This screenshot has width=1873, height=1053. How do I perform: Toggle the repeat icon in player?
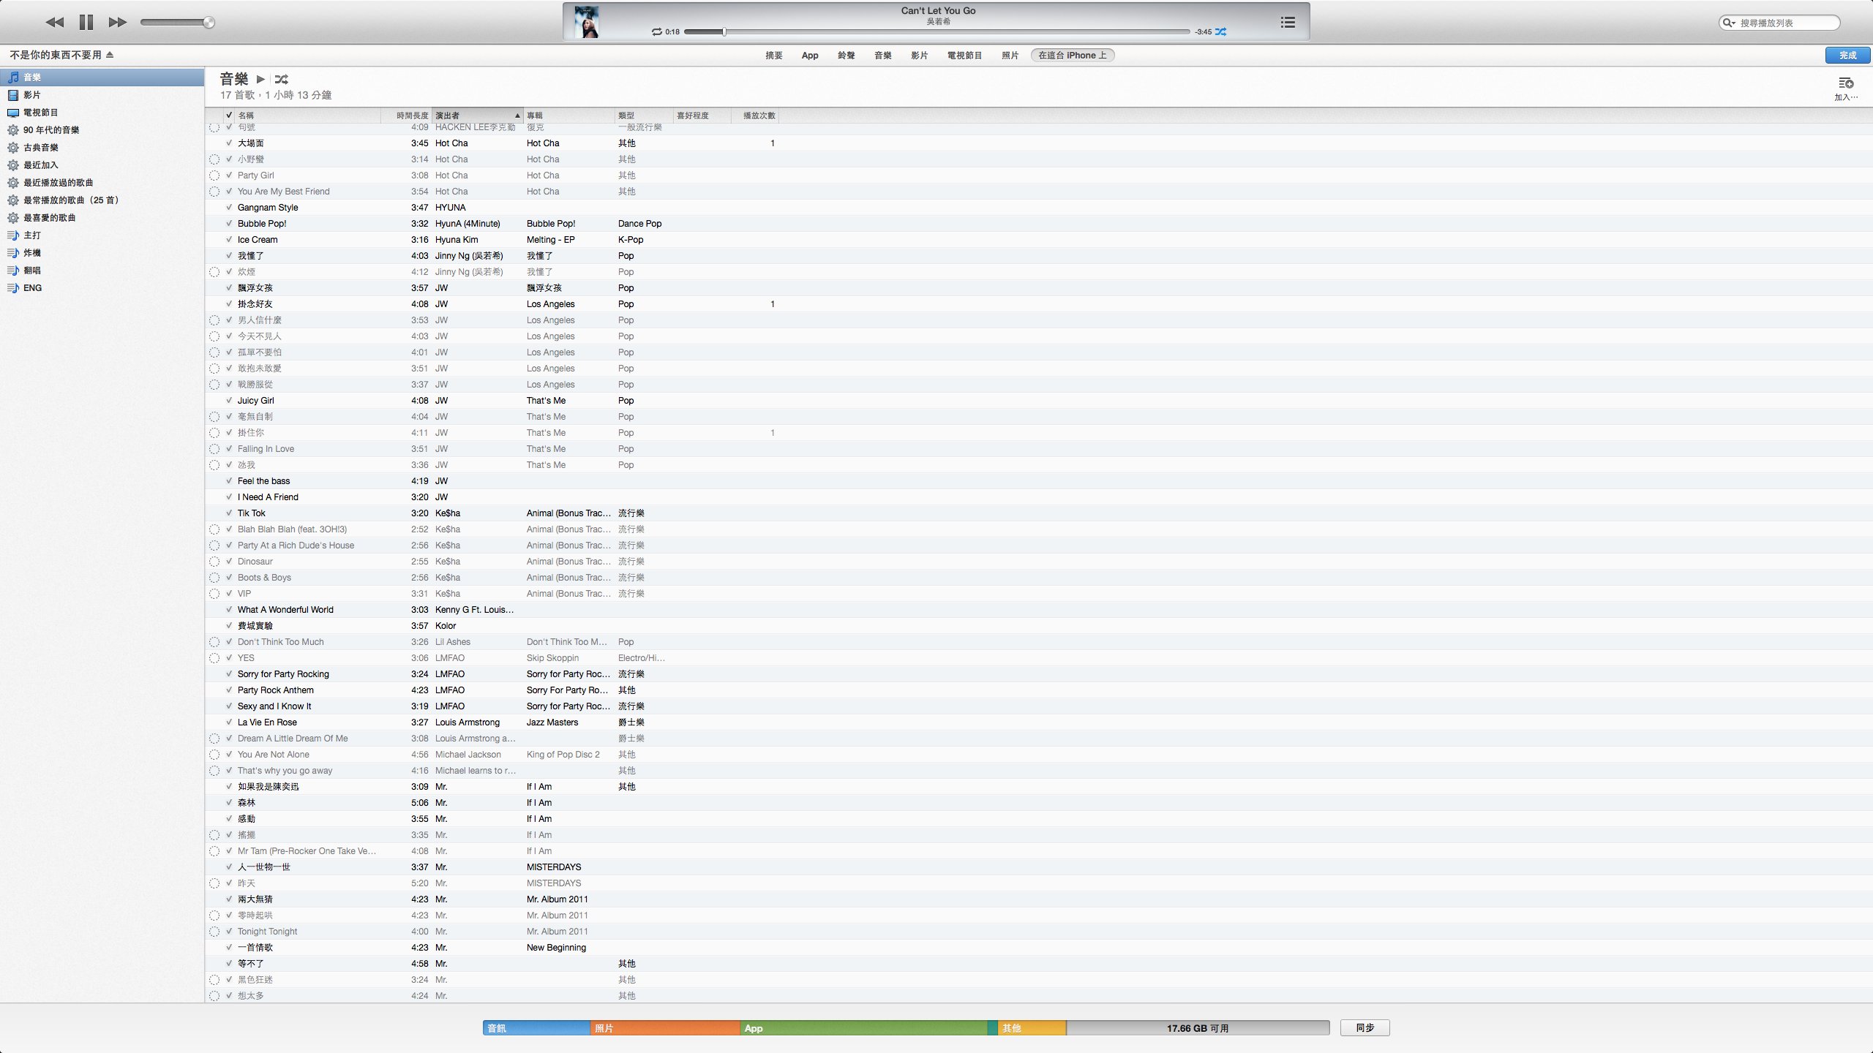coord(656,32)
